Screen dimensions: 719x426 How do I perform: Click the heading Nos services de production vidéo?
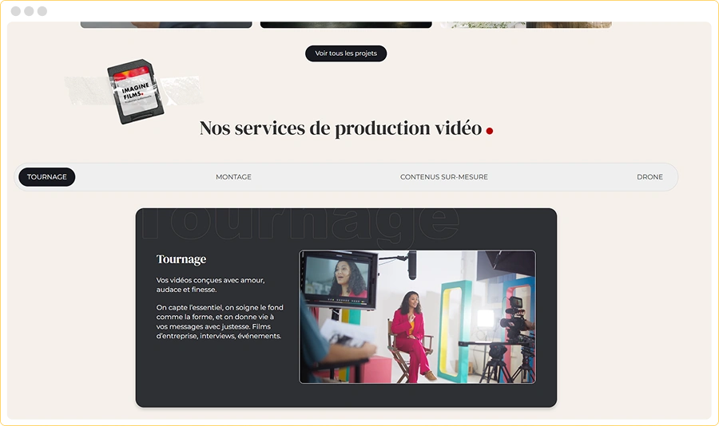click(340, 128)
